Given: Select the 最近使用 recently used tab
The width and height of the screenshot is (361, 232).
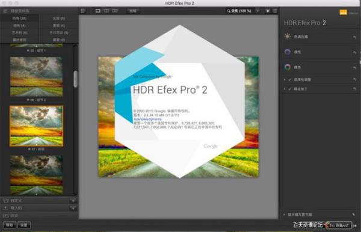Looking at the screenshot, I should coord(19,40).
